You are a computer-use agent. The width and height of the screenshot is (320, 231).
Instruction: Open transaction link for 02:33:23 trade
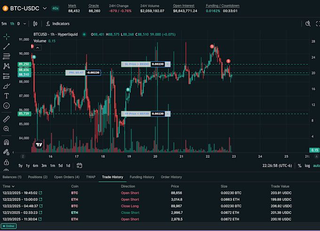[40, 213]
